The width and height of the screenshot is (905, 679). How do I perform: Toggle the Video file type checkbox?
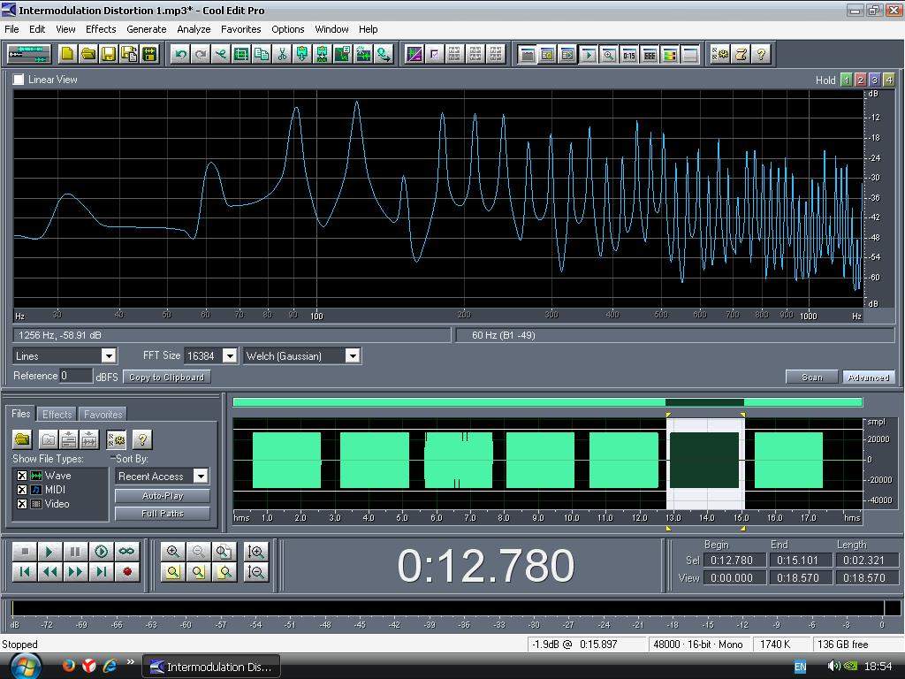[x=22, y=504]
